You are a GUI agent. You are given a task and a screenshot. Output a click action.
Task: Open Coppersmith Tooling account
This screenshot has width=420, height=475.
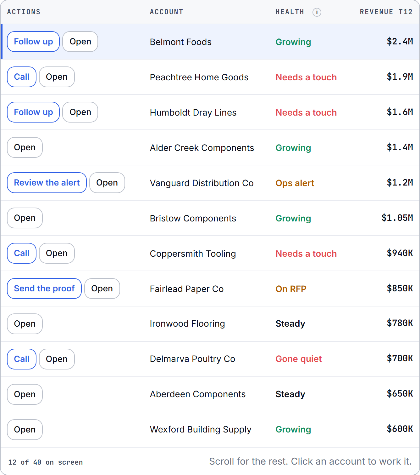pyautogui.click(x=57, y=253)
